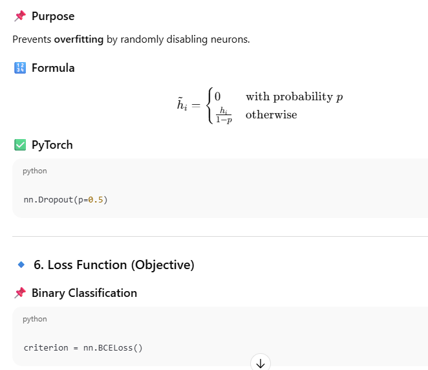Select the PyTorch heading
The image size is (428, 370).
(52, 145)
